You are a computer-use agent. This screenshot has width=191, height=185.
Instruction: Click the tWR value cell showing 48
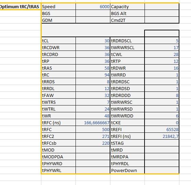coord(93,116)
